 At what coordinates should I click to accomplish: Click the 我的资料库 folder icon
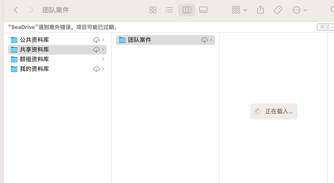tap(14, 69)
